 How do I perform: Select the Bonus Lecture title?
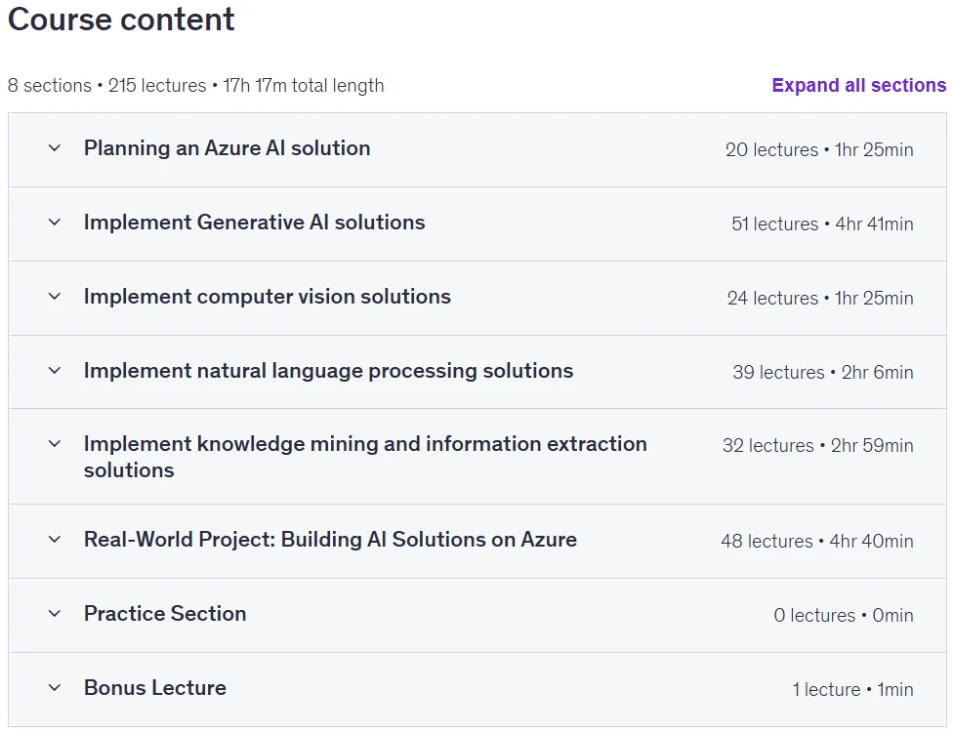(155, 688)
